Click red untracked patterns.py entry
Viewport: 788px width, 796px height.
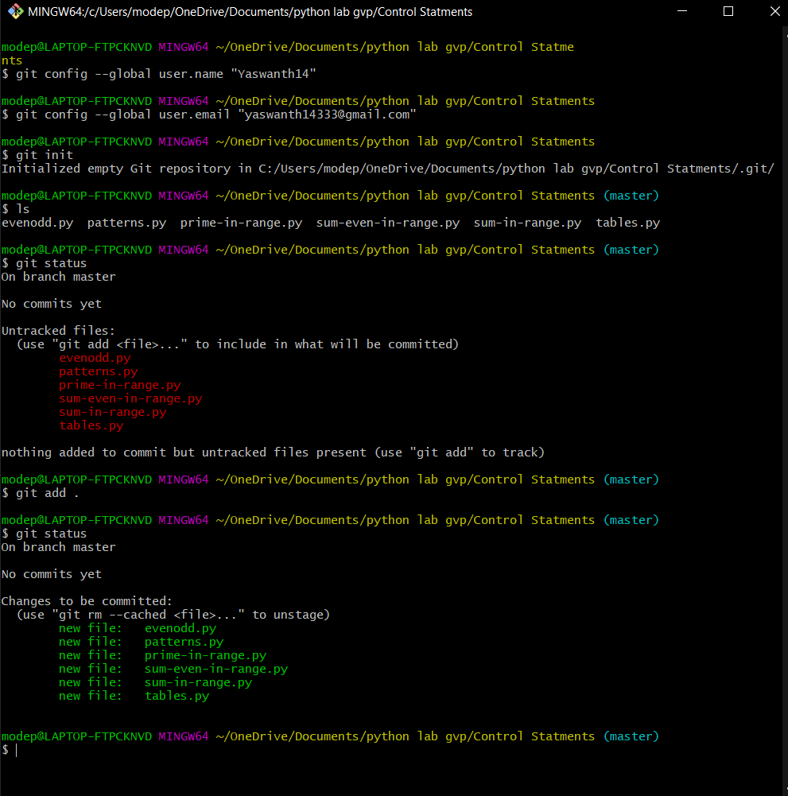(x=99, y=371)
